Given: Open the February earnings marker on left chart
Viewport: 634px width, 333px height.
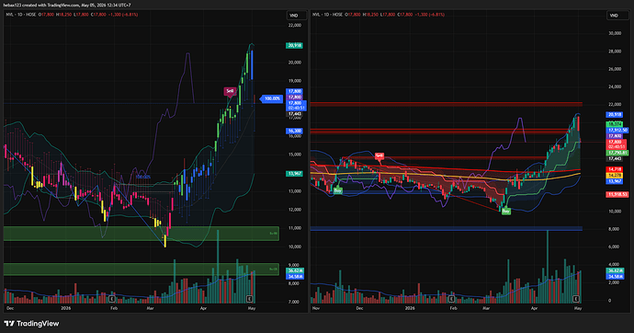Looking at the screenshot, I should click(x=111, y=299).
